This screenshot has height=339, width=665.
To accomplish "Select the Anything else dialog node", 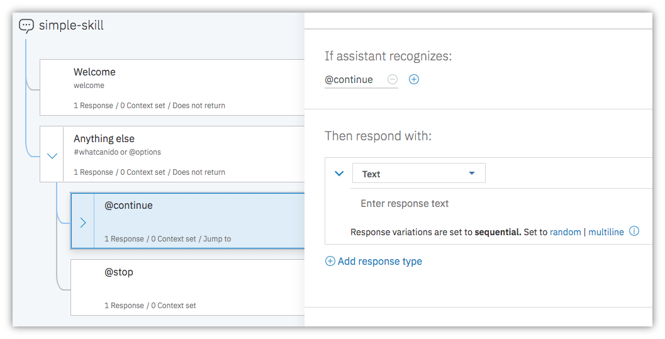I will [172, 154].
